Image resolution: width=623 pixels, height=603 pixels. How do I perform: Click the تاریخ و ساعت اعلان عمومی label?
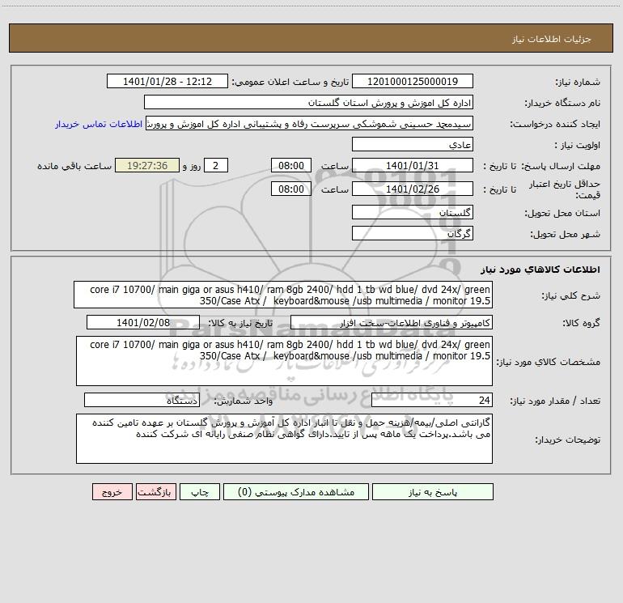(x=290, y=82)
